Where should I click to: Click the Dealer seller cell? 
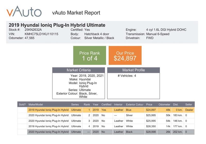coord(189,110)
